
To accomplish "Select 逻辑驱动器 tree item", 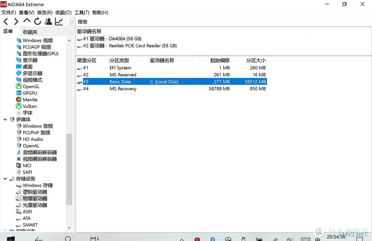I will pyautogui.click(x=32, y=192).
